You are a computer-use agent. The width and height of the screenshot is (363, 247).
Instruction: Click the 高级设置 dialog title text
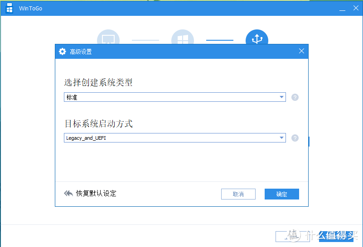click(x=81, y=52)
